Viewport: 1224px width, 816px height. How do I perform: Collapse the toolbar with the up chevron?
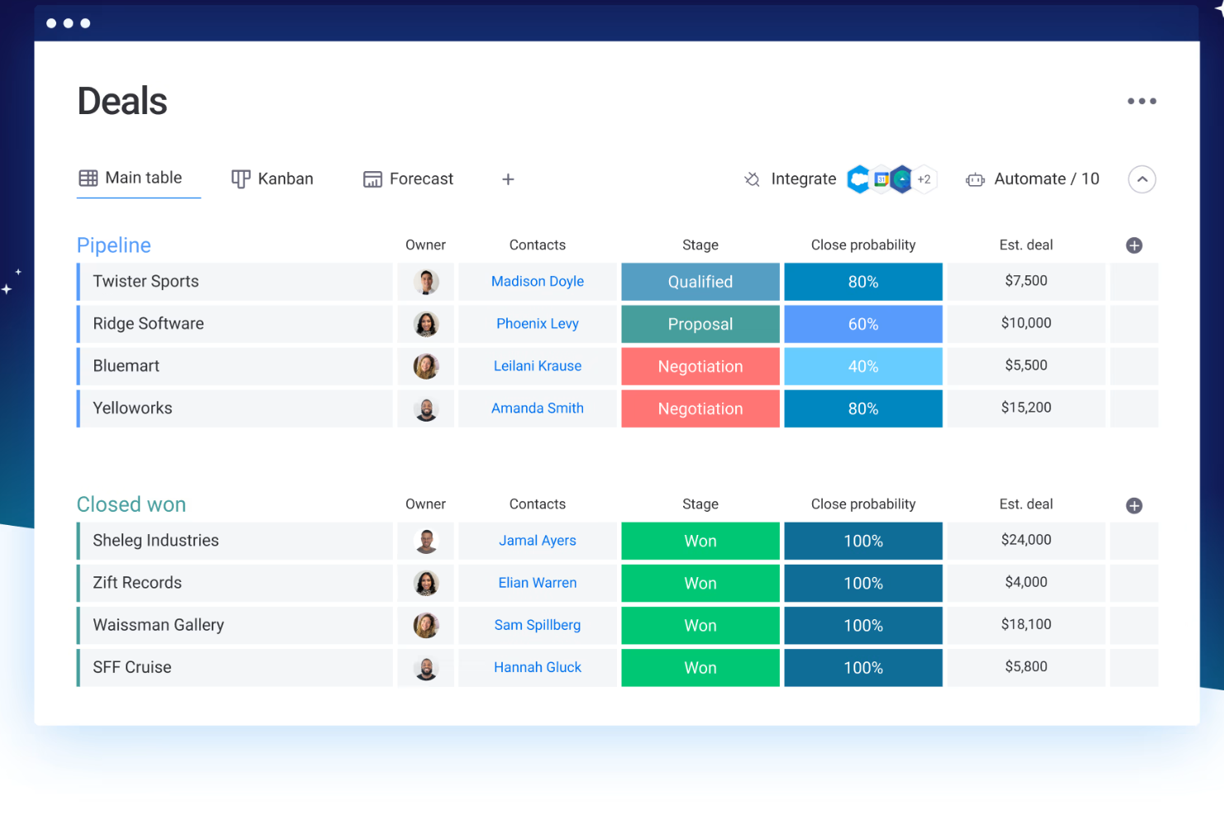[1142, 179]
